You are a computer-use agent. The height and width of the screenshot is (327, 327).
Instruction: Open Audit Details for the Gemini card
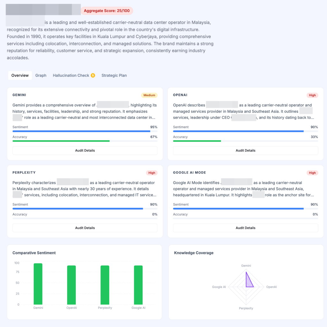[x=85, y=150]
